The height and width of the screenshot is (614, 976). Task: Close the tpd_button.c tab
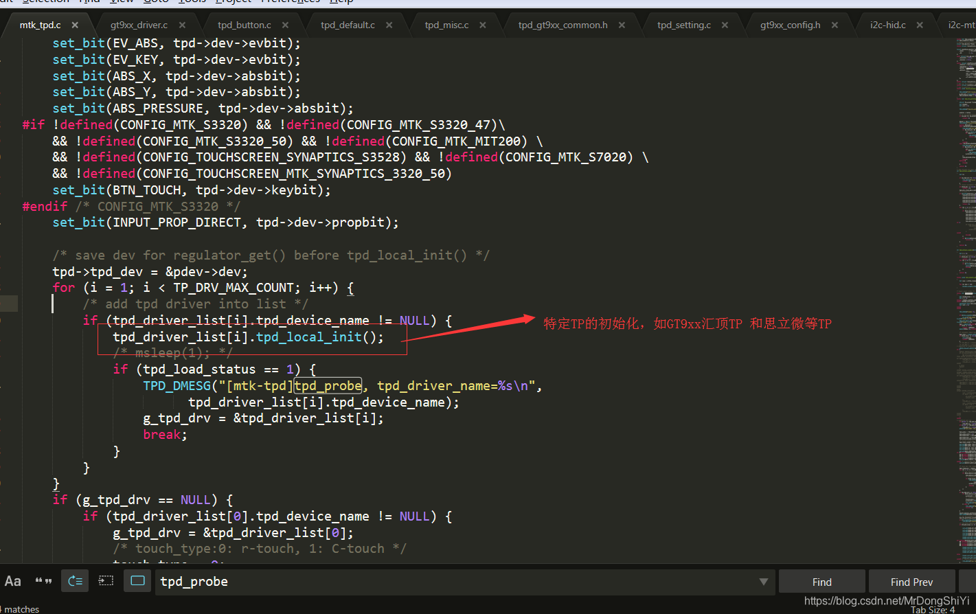tap(285, 25)
